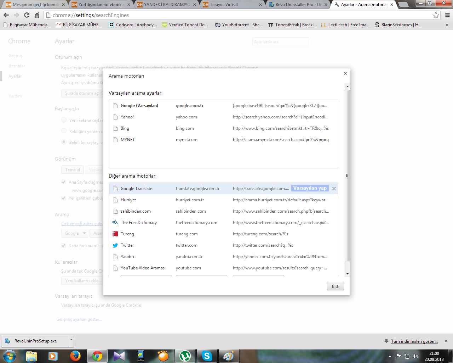Open the Code.org bookmark
Screen dimensions: 453x363
133,25
